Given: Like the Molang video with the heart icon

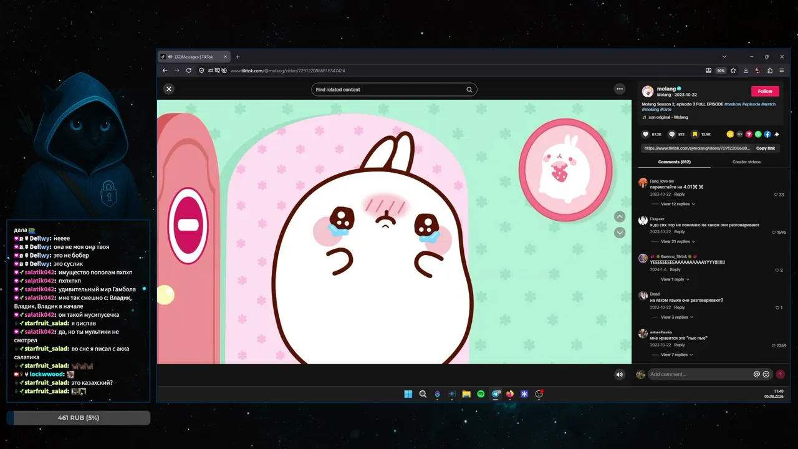Looking at the screenshot, I should tap(645, 134).
